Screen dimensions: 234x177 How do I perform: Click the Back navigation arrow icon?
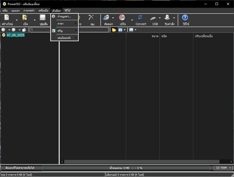[x=3, y=29]
